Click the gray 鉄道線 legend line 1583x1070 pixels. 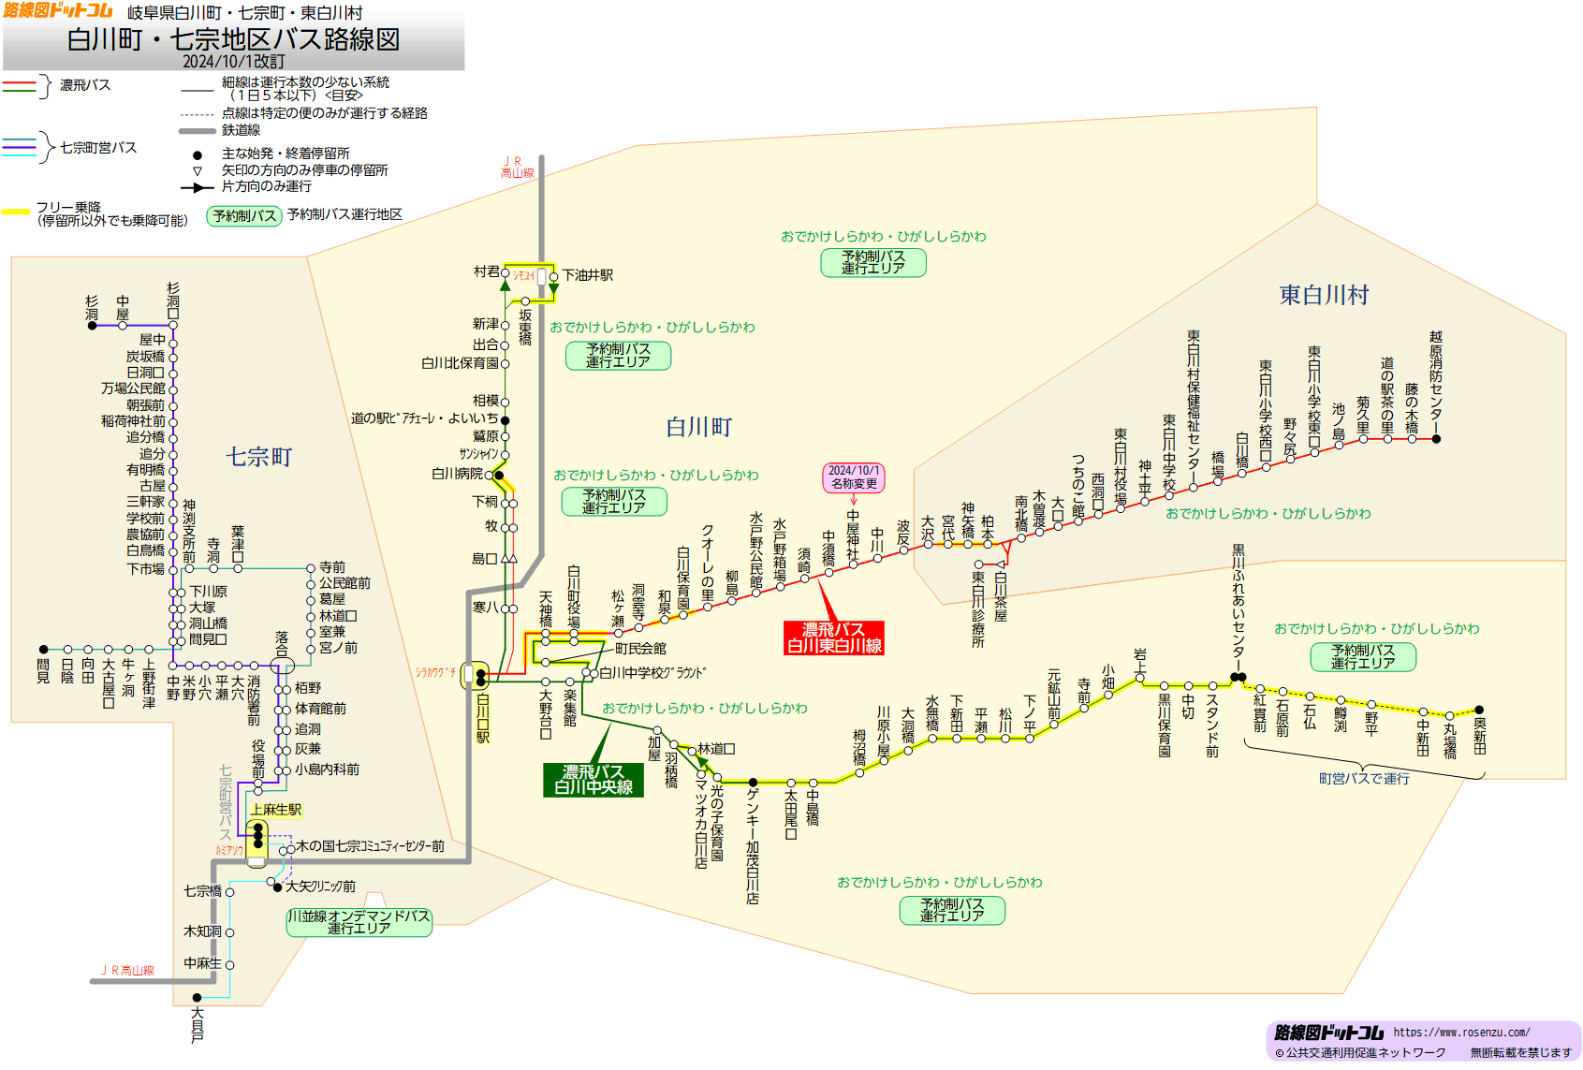click(x=198, y=131)
